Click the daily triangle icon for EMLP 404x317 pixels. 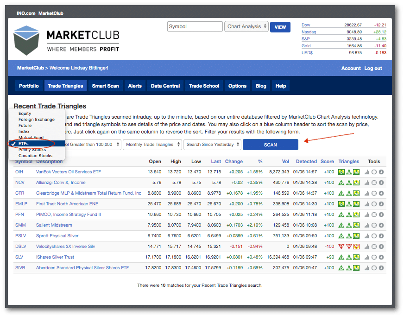point(341,204)
